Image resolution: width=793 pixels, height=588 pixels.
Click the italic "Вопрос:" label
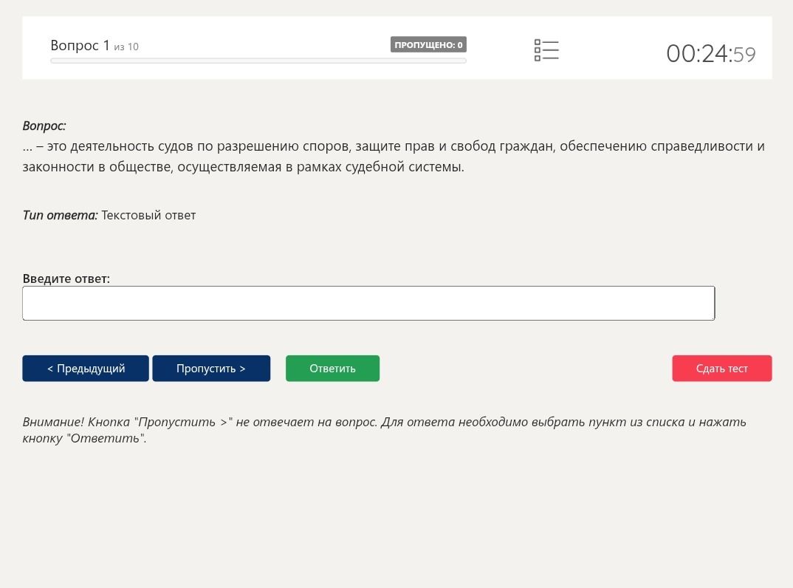point(44,126)
